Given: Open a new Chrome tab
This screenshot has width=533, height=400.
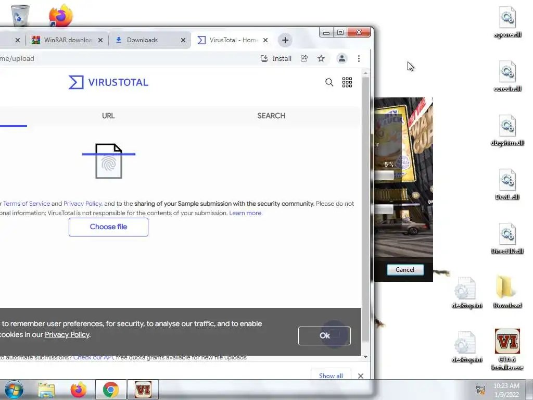Looking at the screenshot, I should (285, 40).
